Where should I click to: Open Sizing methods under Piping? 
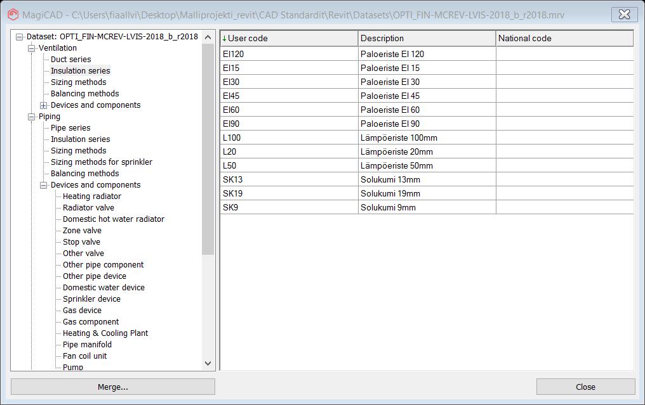pyautogui.click(x=78, y=151)
